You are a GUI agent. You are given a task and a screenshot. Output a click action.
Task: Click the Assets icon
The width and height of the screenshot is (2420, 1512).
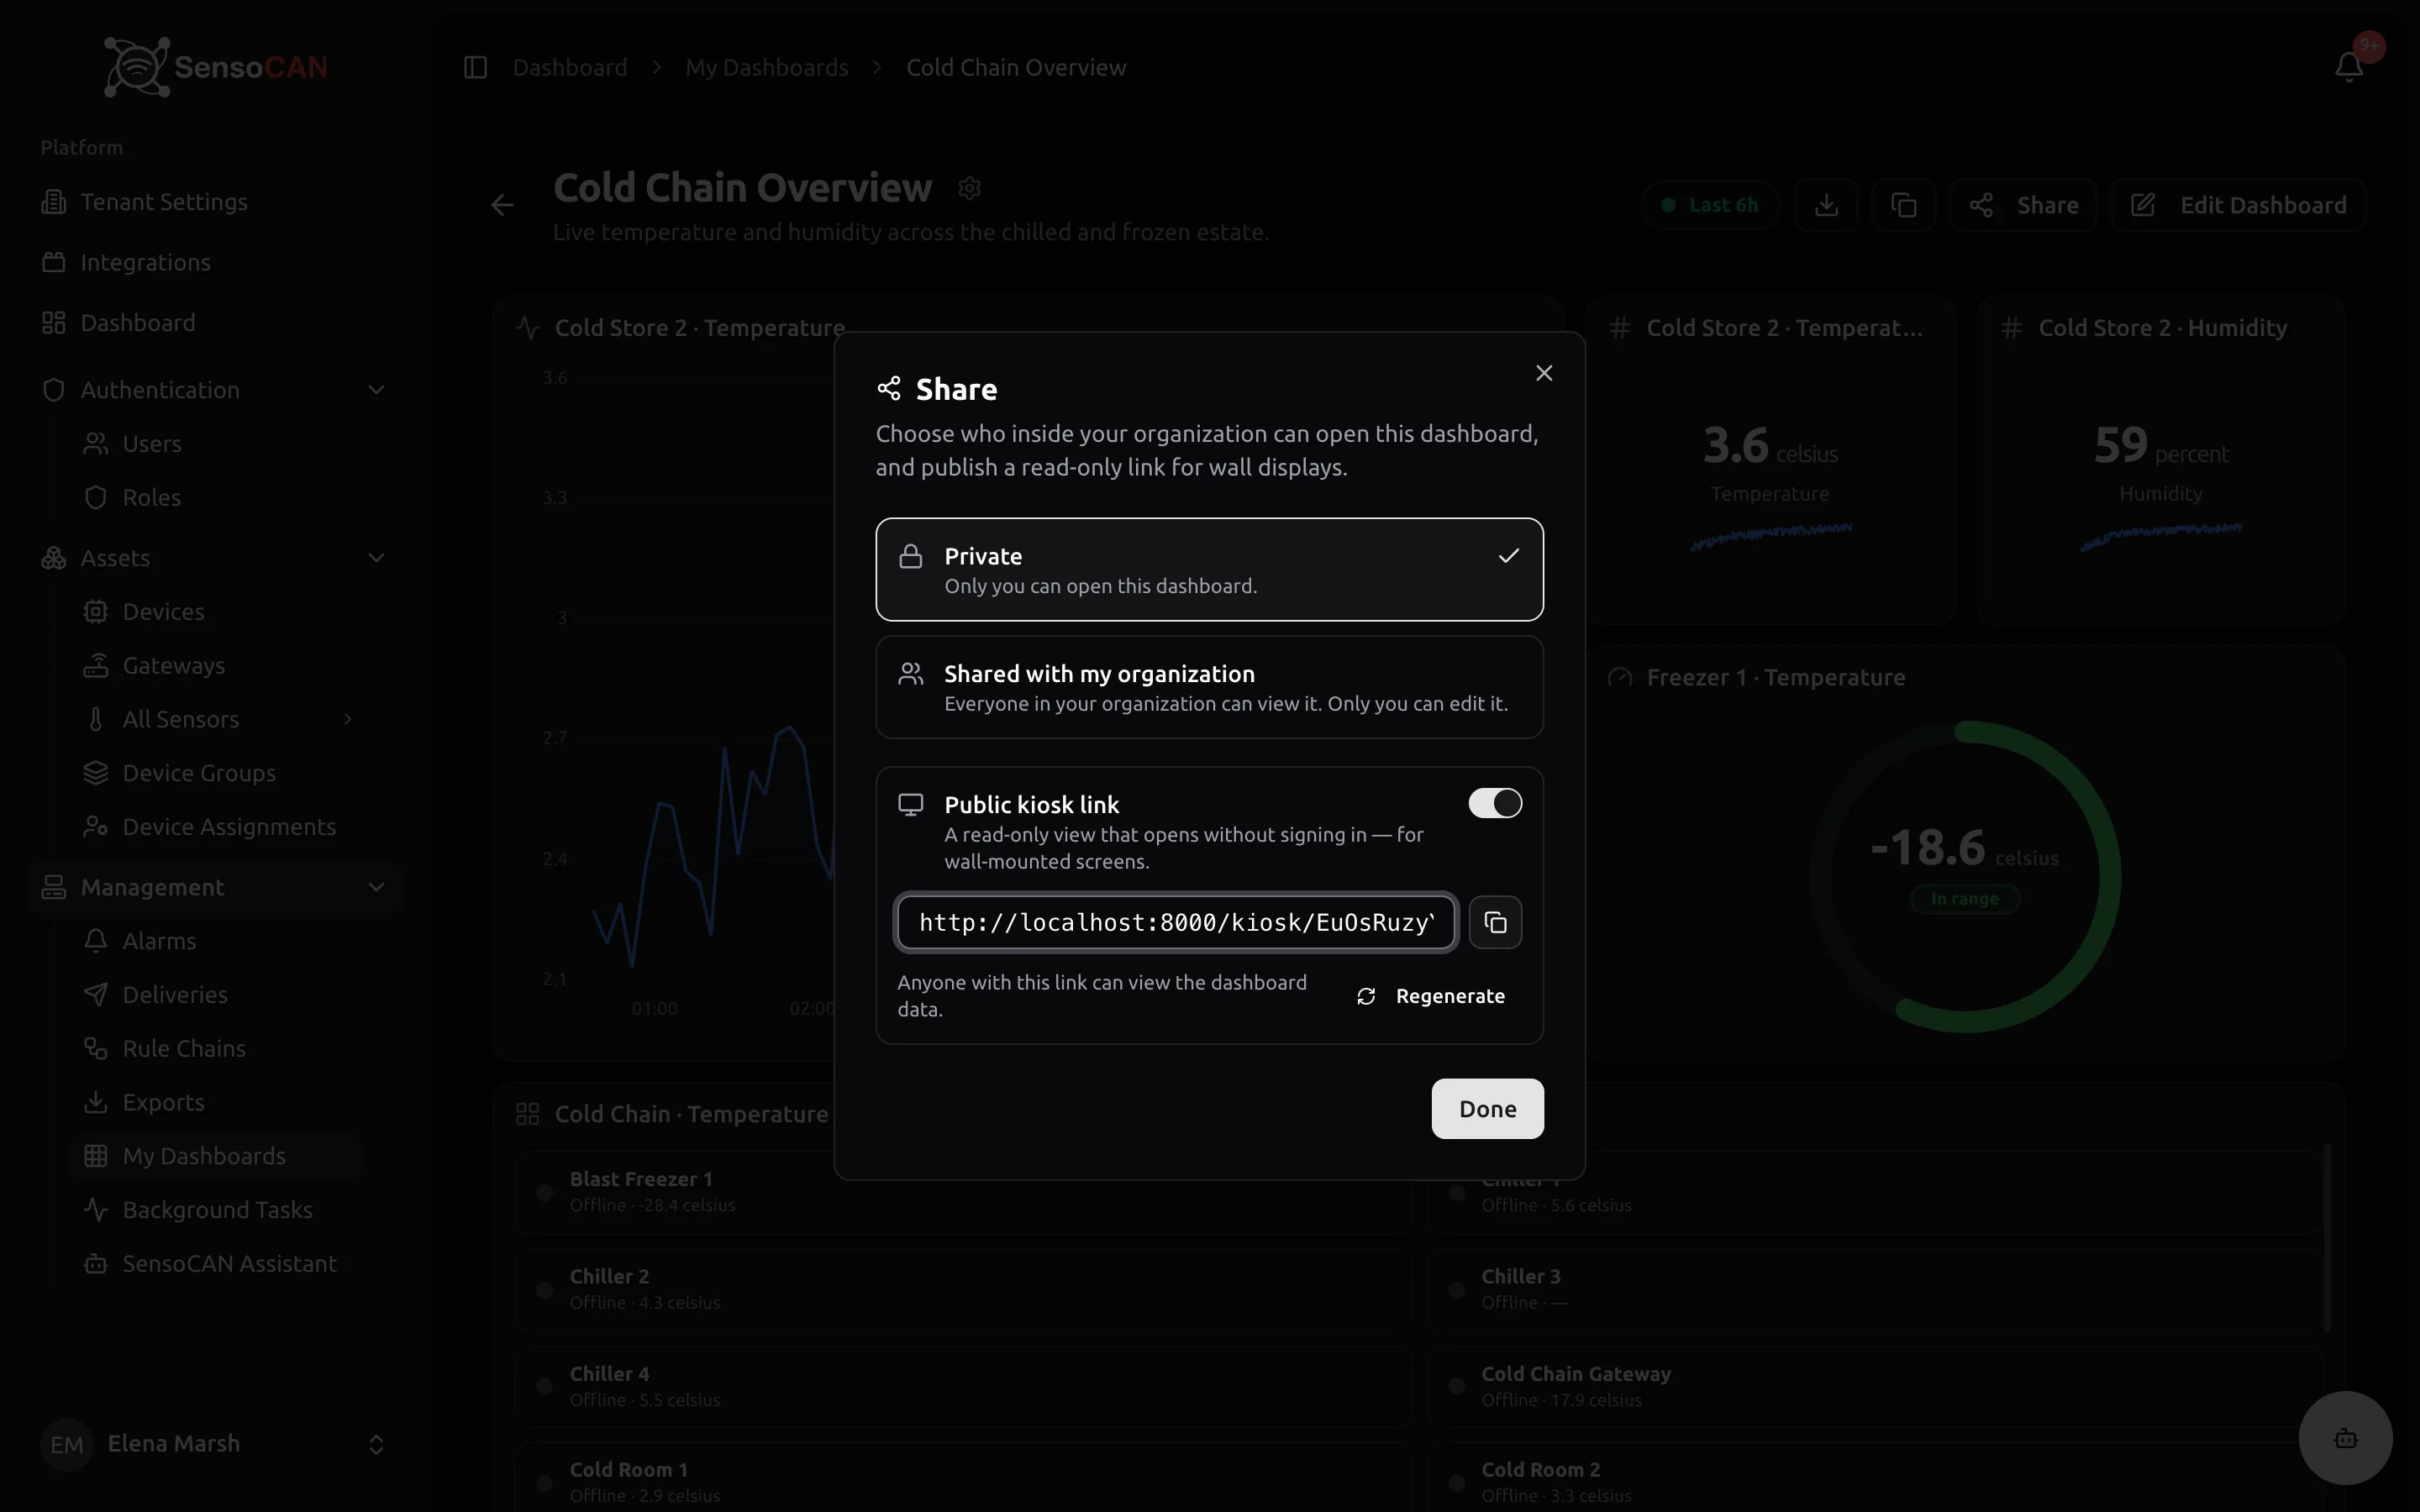click(54, 558)
